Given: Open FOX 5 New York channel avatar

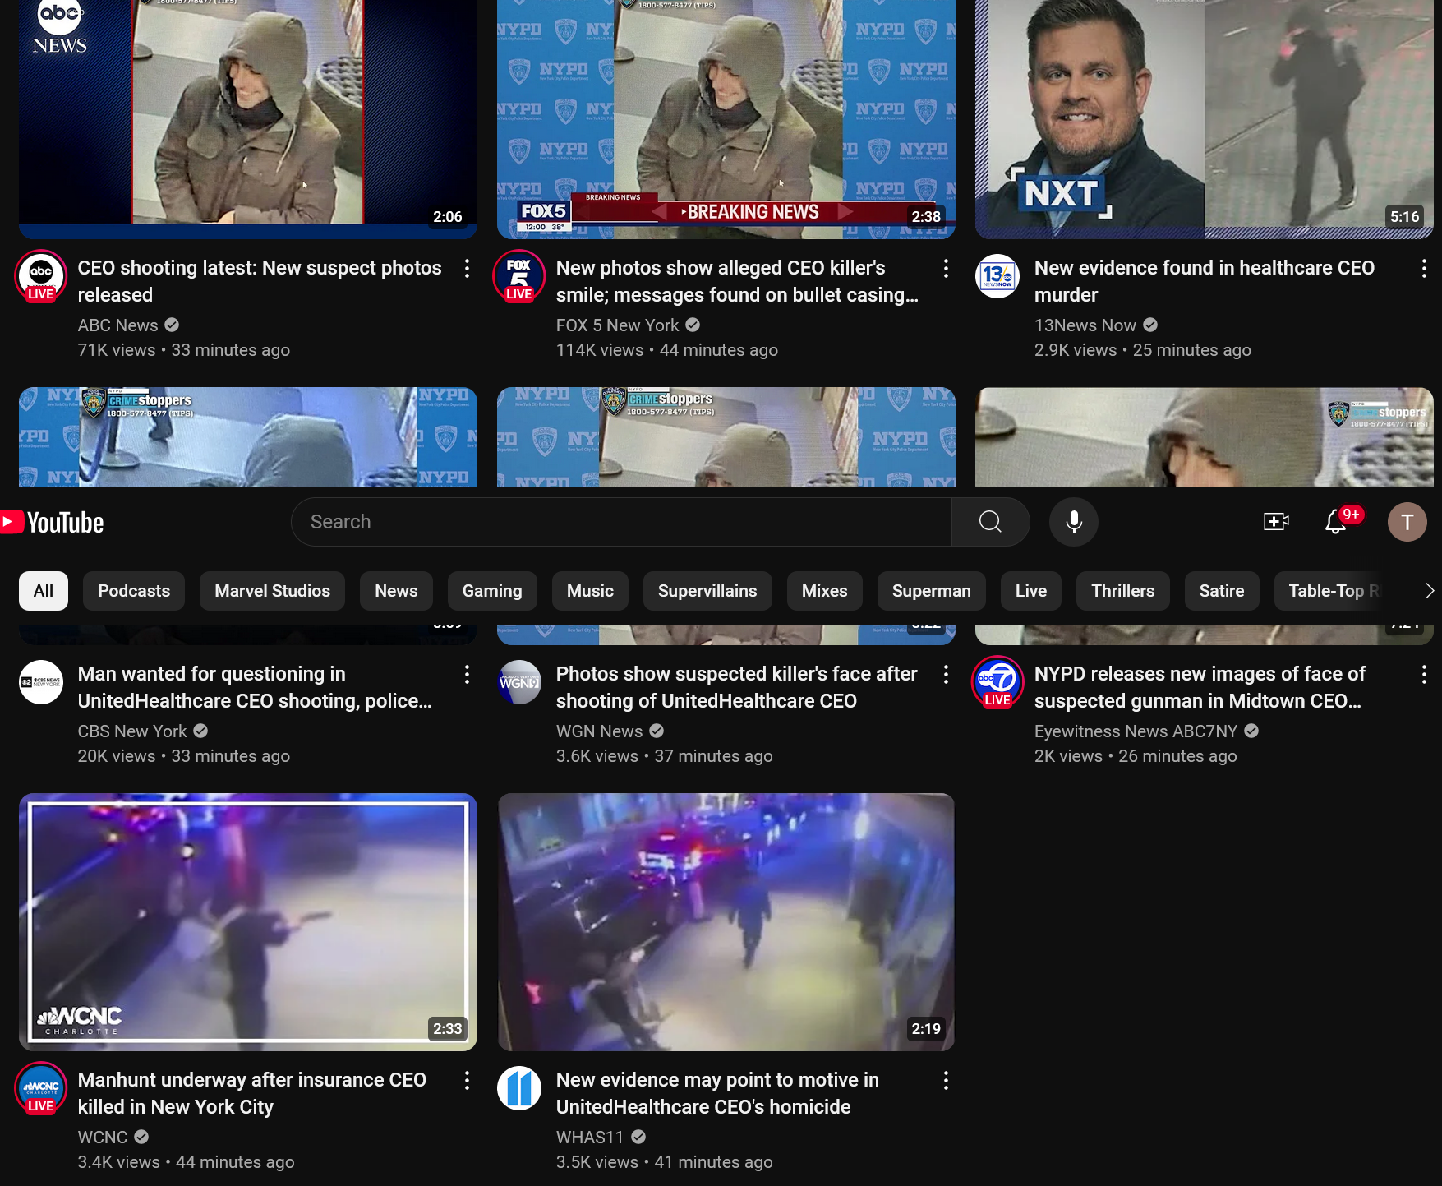Looking at the screenshot, I should tap(519, 276).
